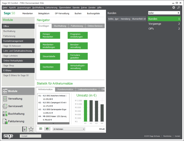Image resolution: width=184 pixels, height=141 pixels.
Task: Open Sage E-Bilanz für Sage 50
Action: coord(18,75)
